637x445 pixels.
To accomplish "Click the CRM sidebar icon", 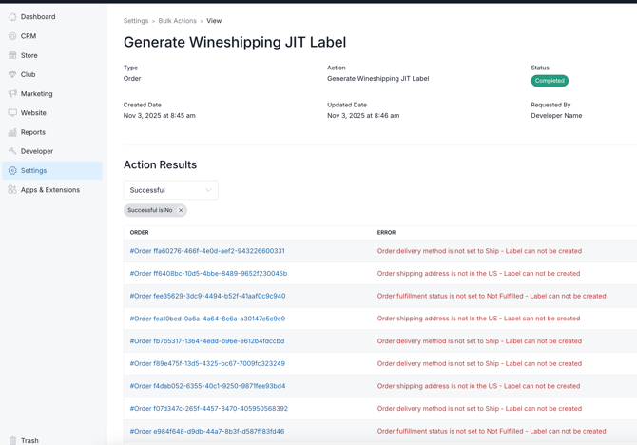I will point(12,36).
